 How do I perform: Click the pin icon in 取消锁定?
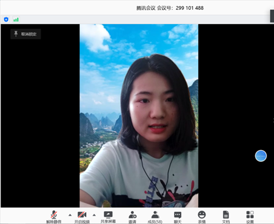[x=16, y=34]
